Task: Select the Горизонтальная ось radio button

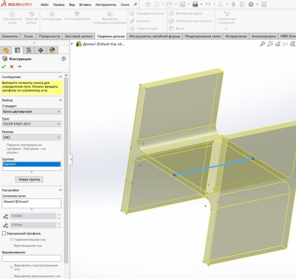Action: (x=11, y=239)
